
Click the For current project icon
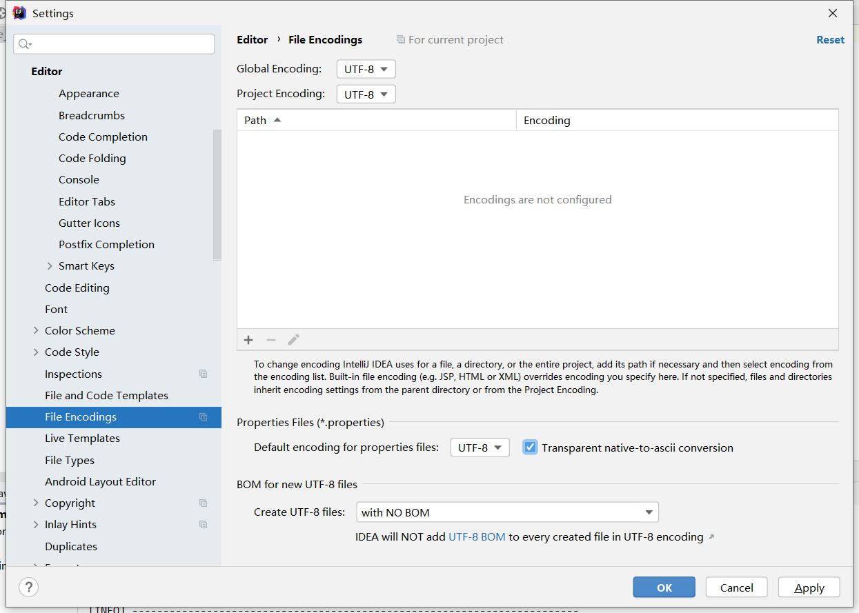[400, 40]
